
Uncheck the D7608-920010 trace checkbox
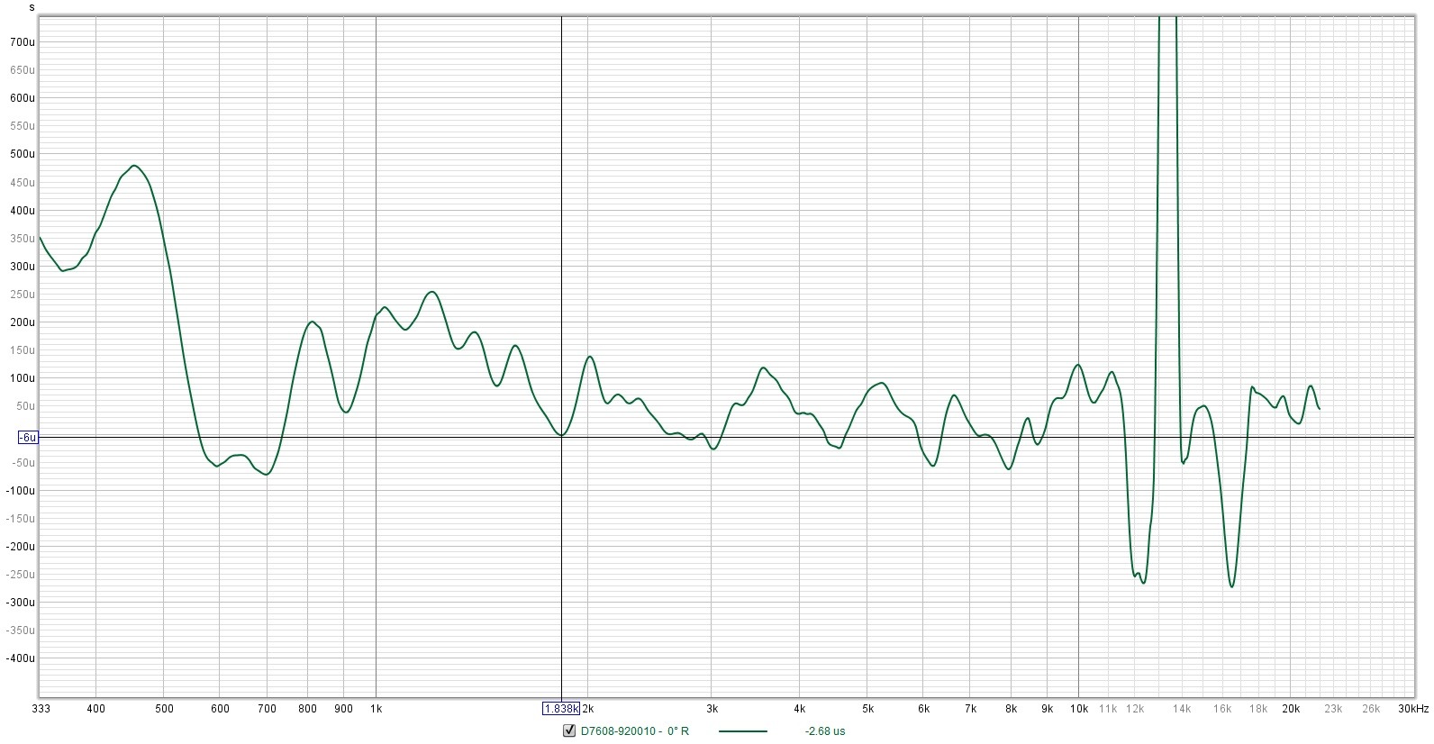point(568,730)
